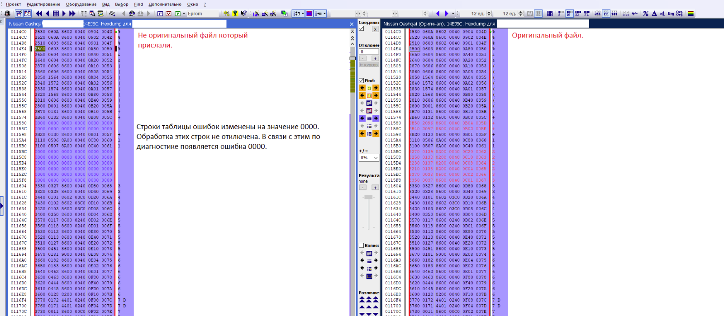Screen dimensions: 724x316
Task: Open the +/- percent 0% dropdown
Action: [369, 158]
